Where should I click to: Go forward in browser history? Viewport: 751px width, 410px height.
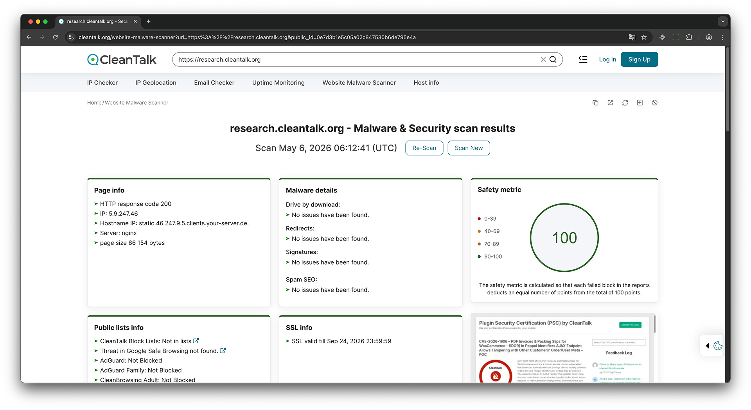tap(42, 37)
